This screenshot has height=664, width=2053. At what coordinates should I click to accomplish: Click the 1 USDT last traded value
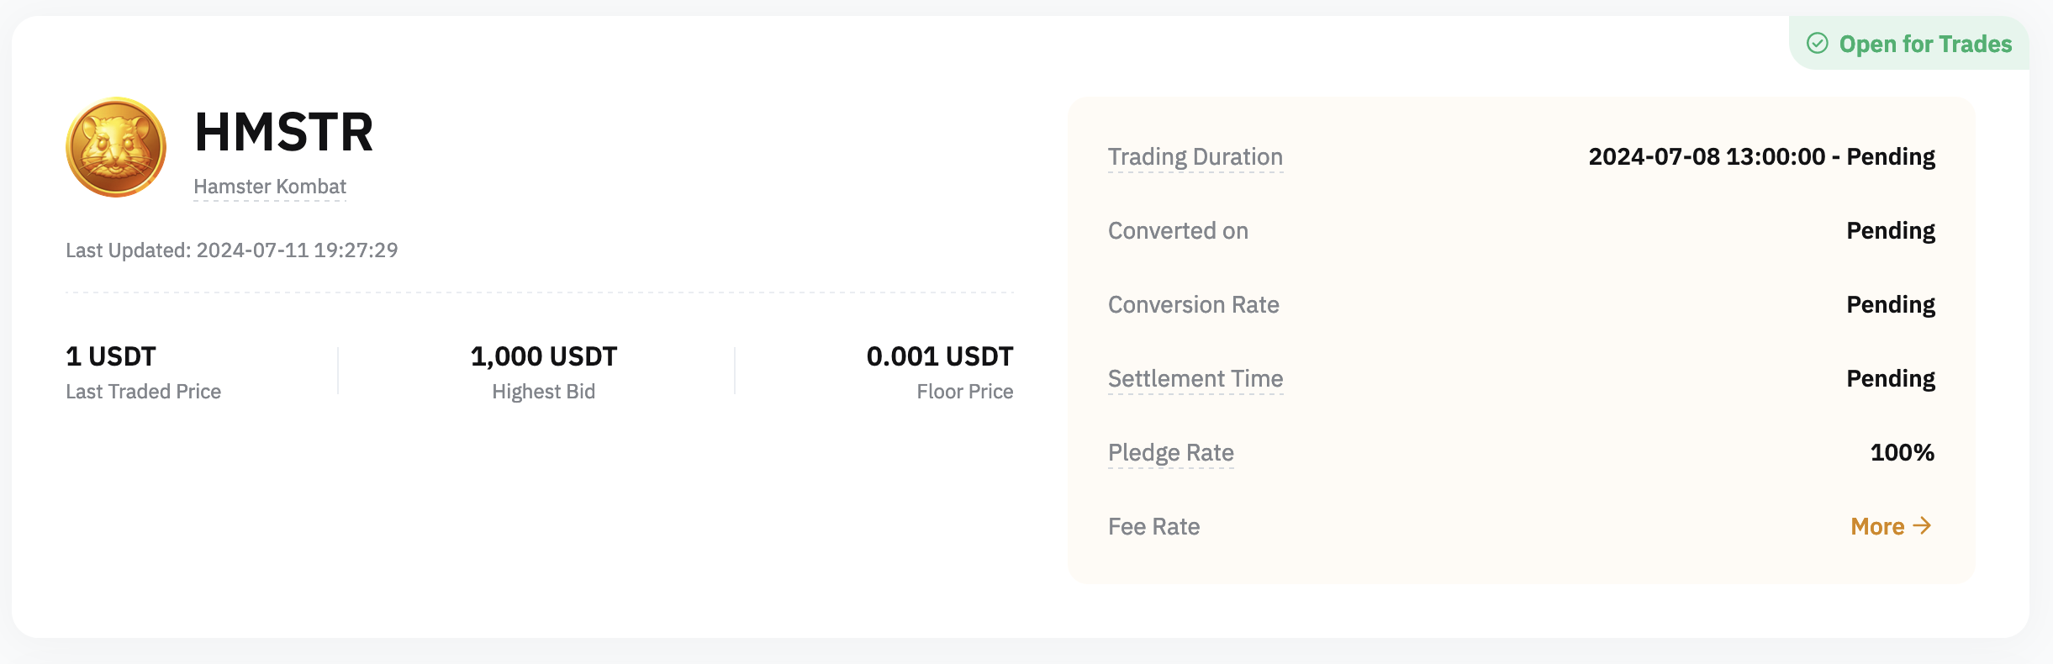[111, 356]
